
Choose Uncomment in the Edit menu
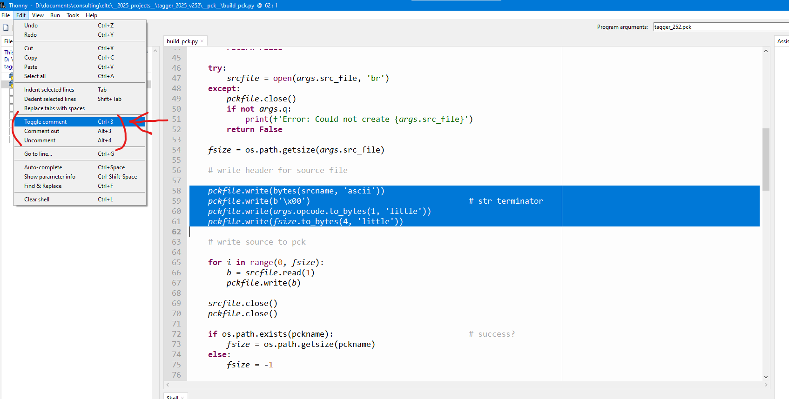point(40,140)
